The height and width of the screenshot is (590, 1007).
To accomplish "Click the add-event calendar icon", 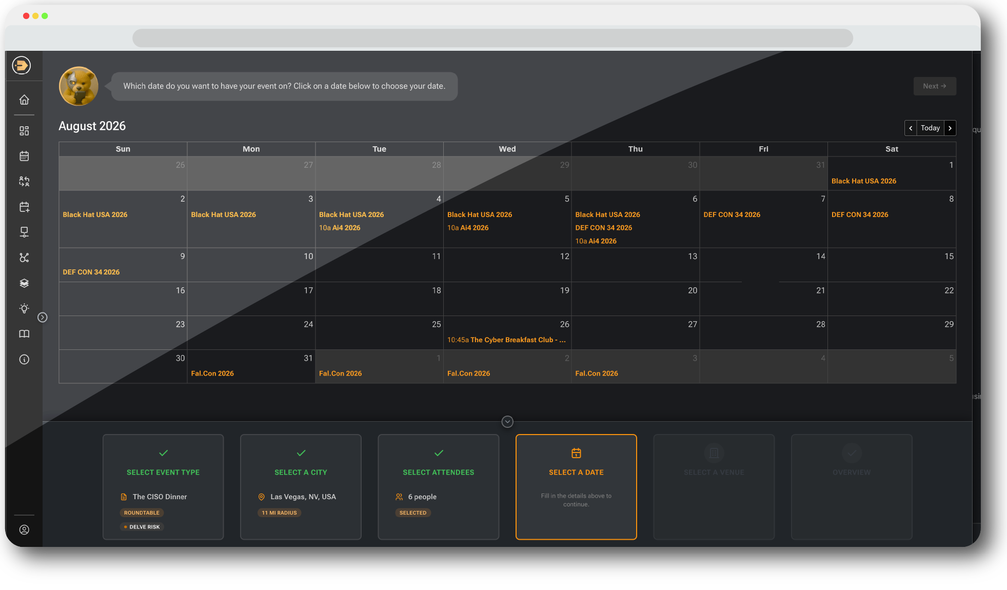I will 24,207.
